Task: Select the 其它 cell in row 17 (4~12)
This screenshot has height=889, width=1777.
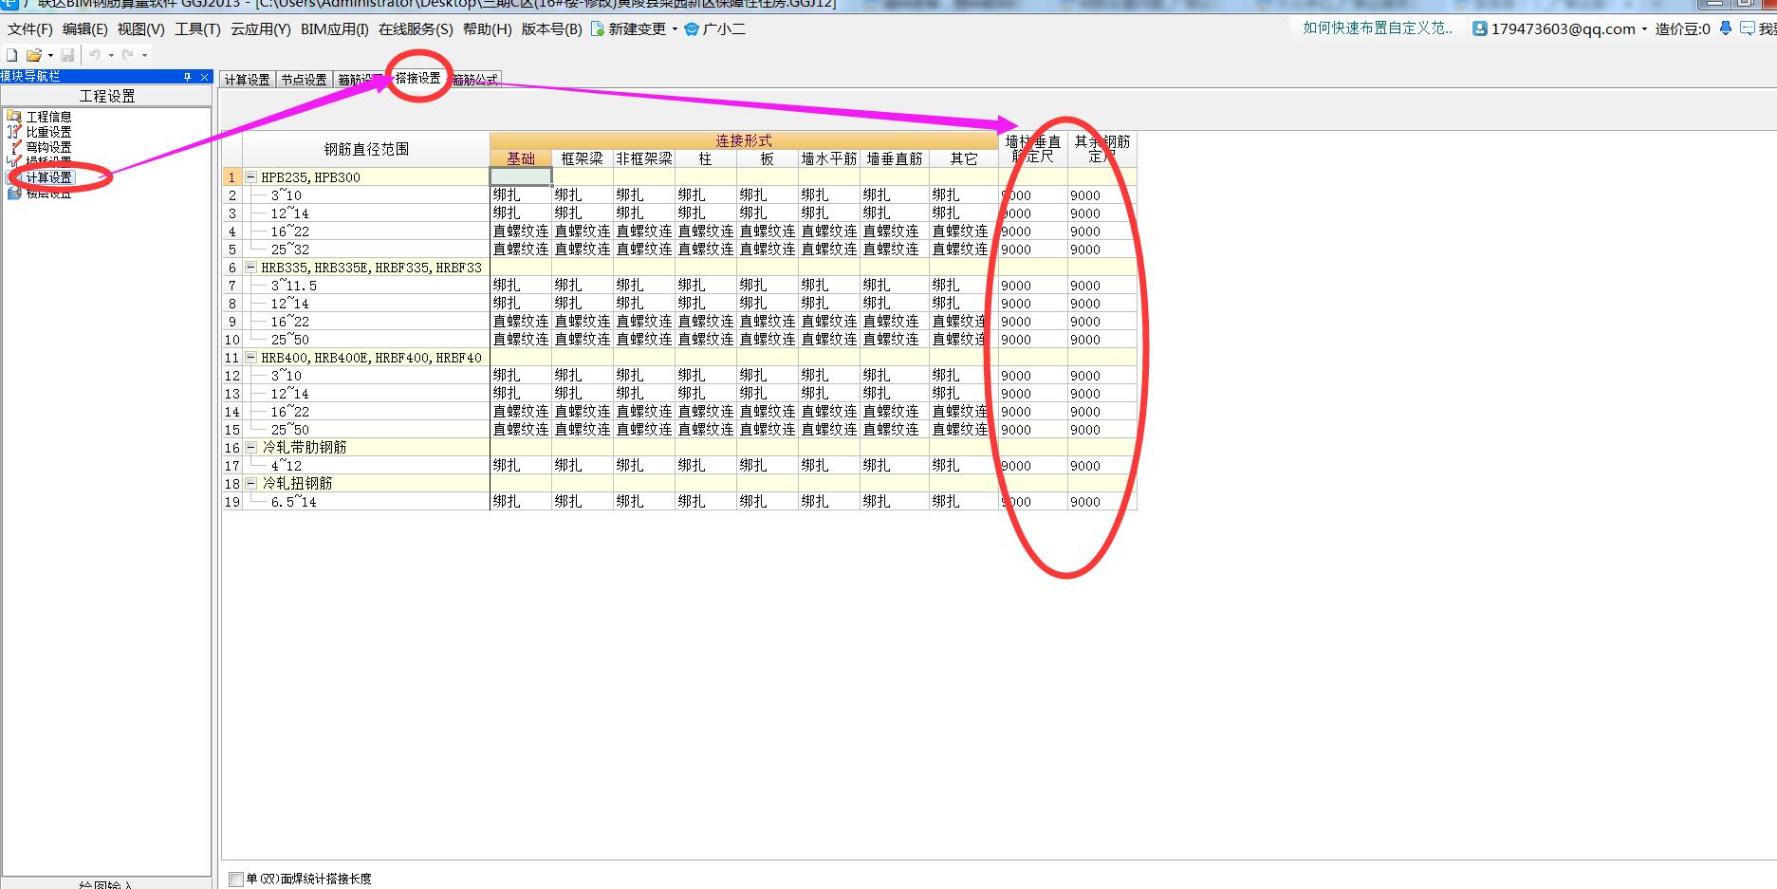Action: tap(963, 466)
